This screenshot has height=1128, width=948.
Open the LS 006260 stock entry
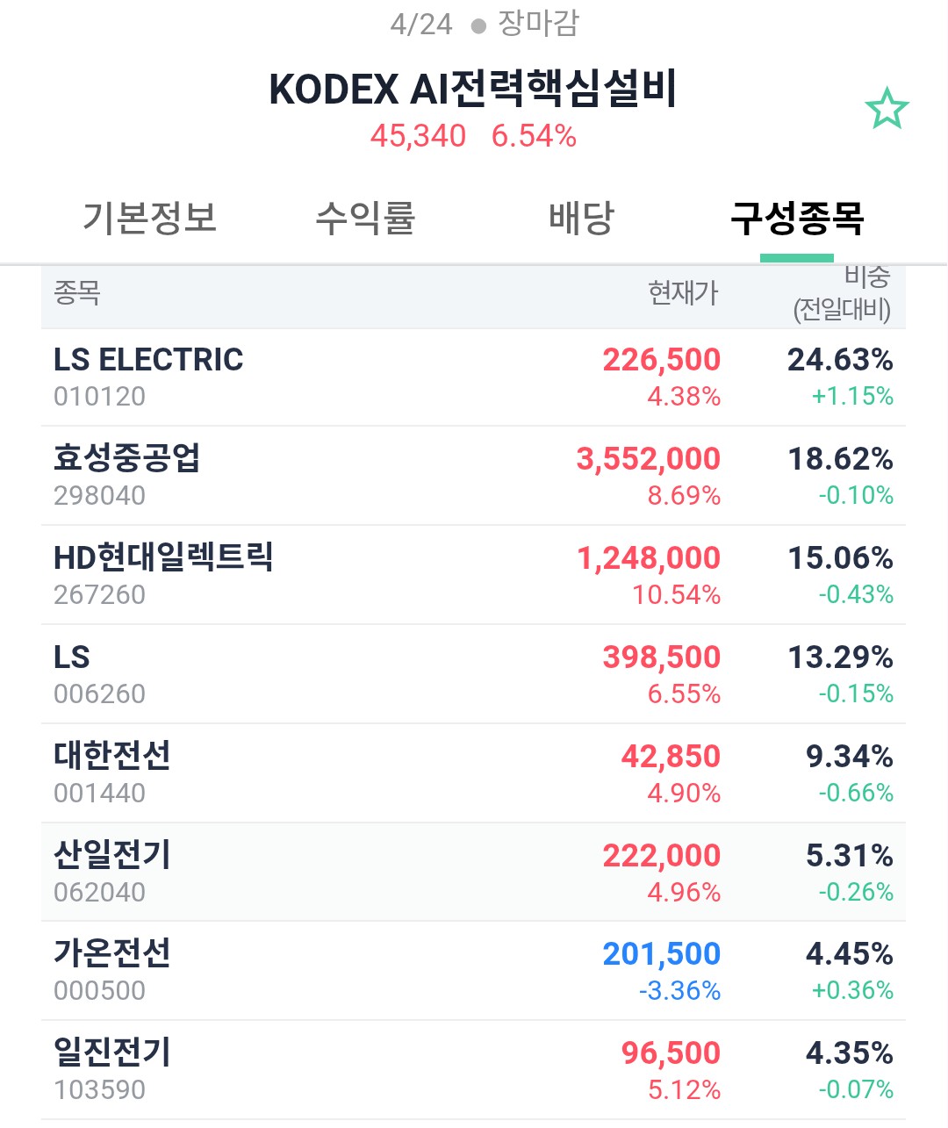(473, 674)
